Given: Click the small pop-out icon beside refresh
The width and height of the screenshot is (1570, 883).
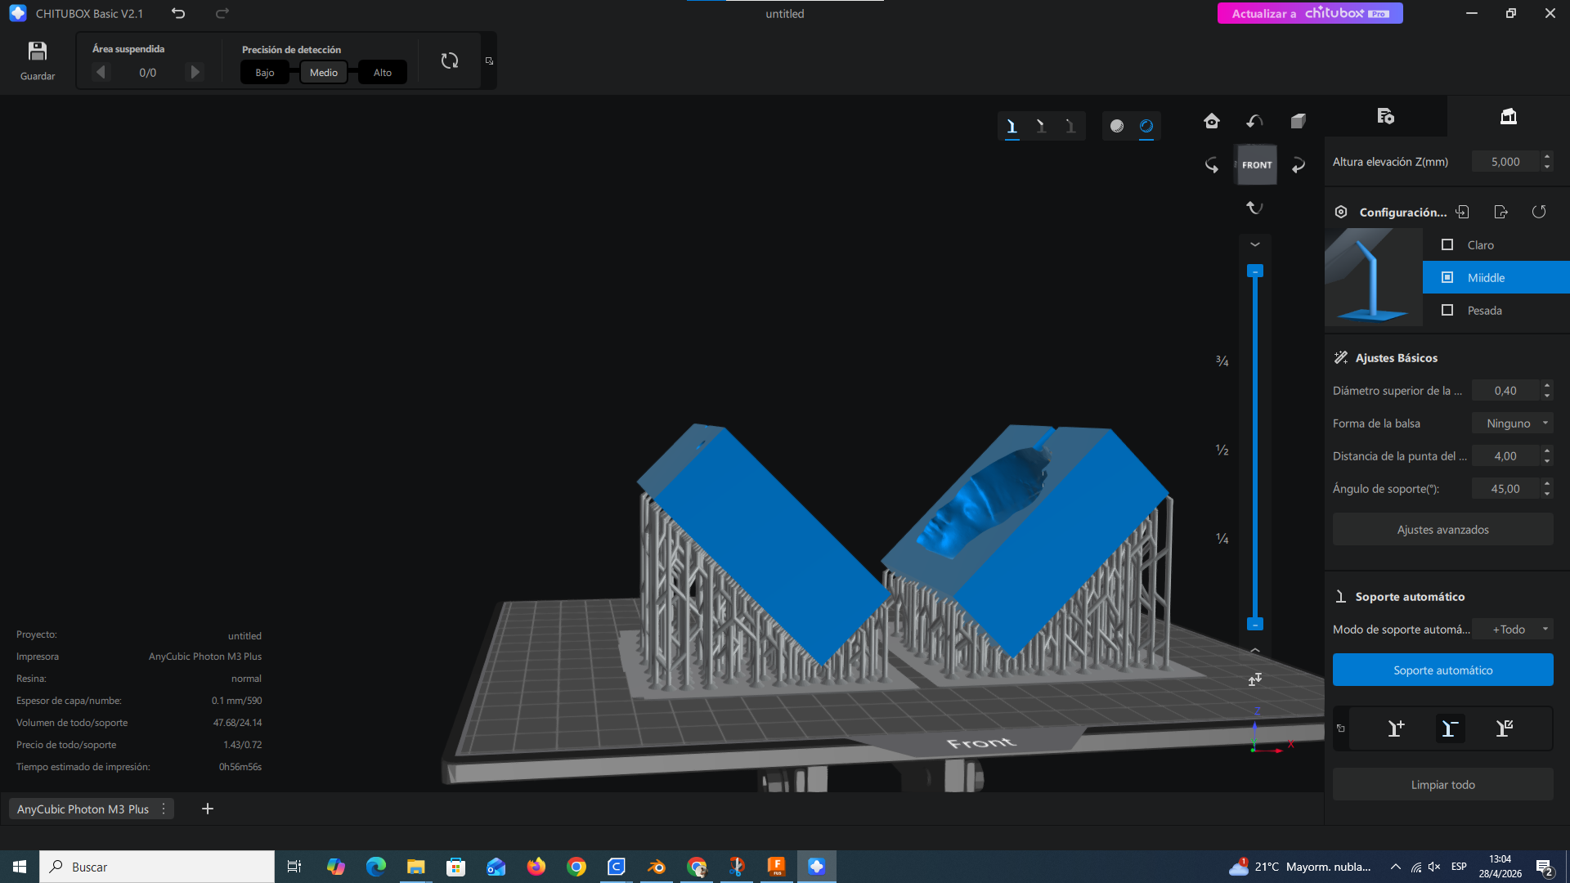Looking at the screenshot, I should [x=489, y=61].
